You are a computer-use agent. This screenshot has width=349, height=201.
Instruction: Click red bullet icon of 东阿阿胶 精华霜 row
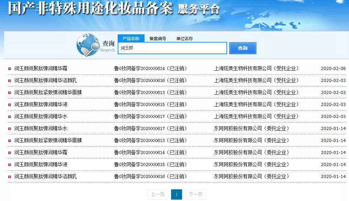10,153
